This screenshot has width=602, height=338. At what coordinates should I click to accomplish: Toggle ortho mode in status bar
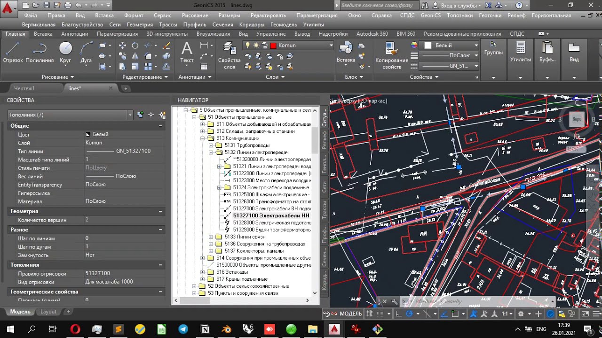[x=399, y=314]
